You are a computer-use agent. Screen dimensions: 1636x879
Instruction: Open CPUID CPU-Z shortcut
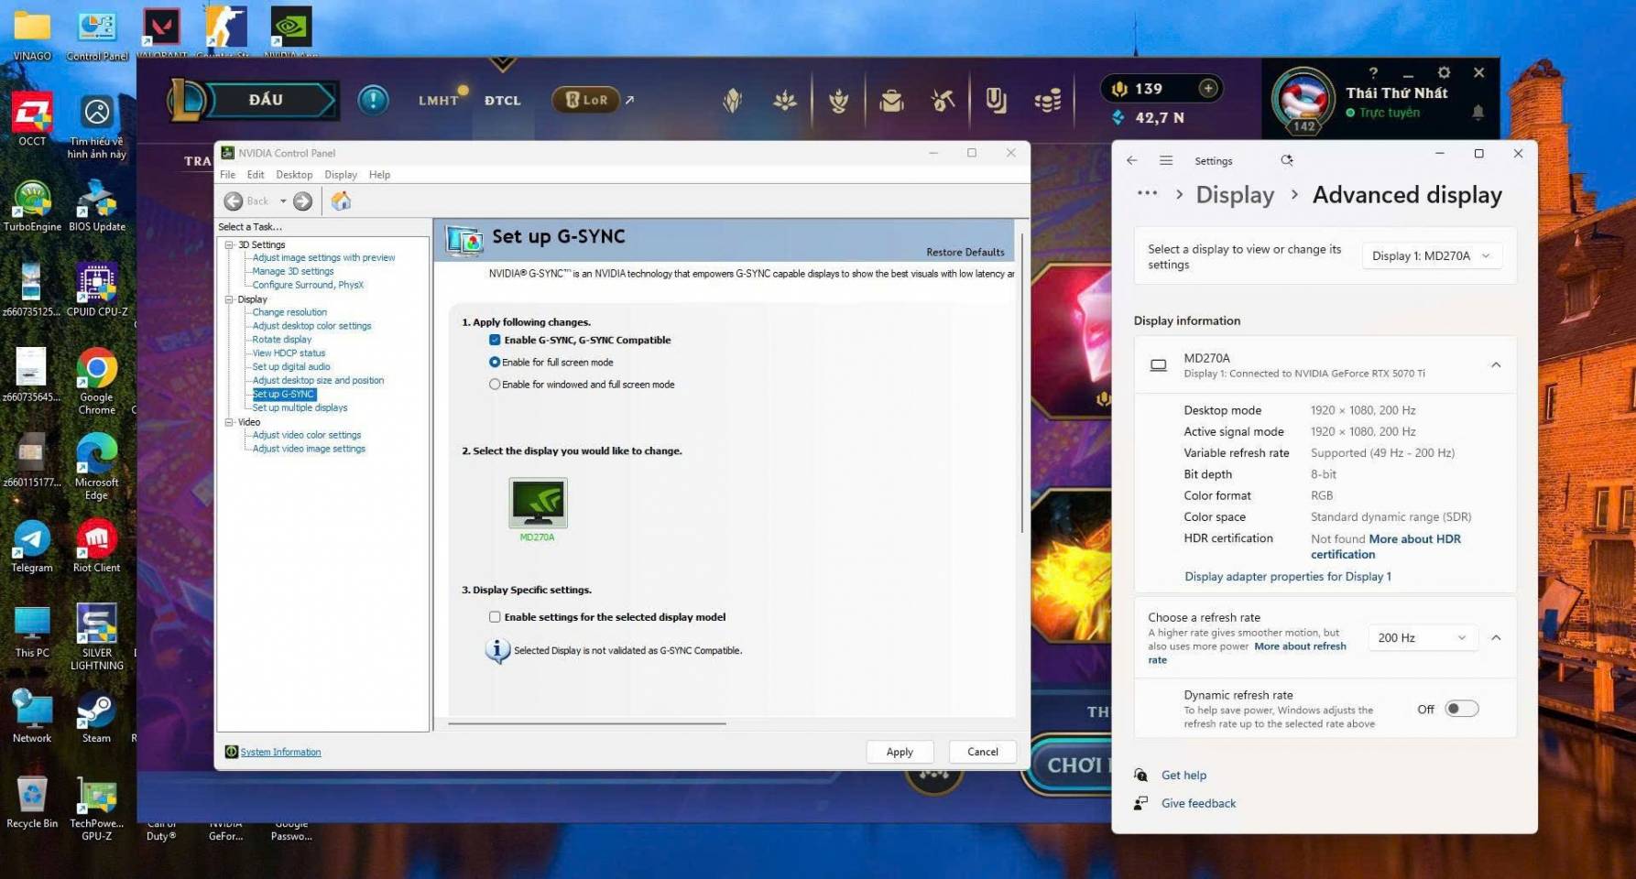(x=97, y=289)
